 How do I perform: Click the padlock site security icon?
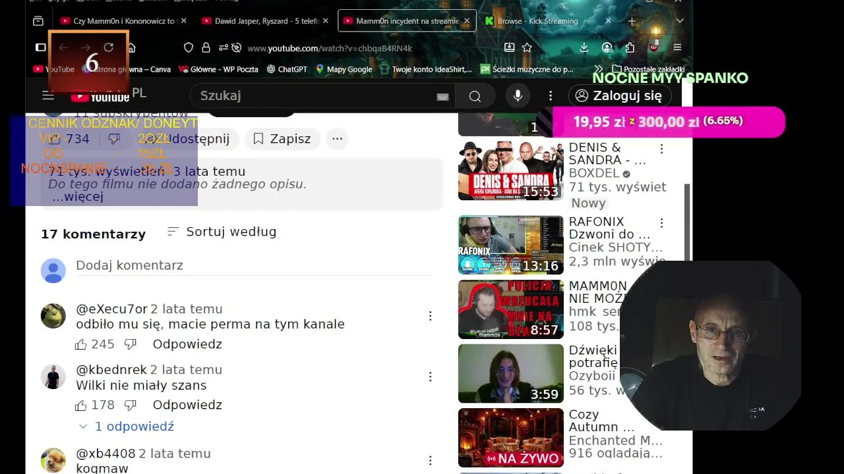pos(206,47)
